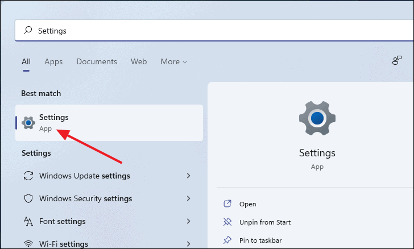Select the Web tab

tap(139, 61)
